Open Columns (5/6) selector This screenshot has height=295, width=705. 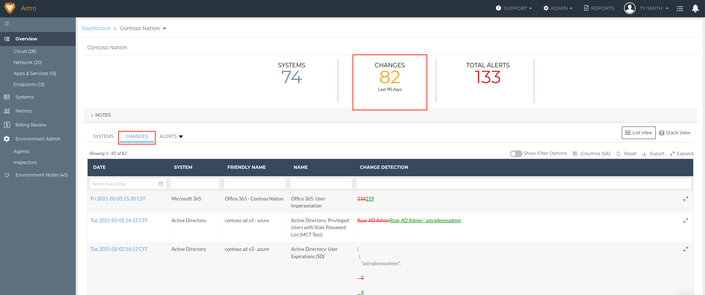pyautogui.click(x=595, y=154)
